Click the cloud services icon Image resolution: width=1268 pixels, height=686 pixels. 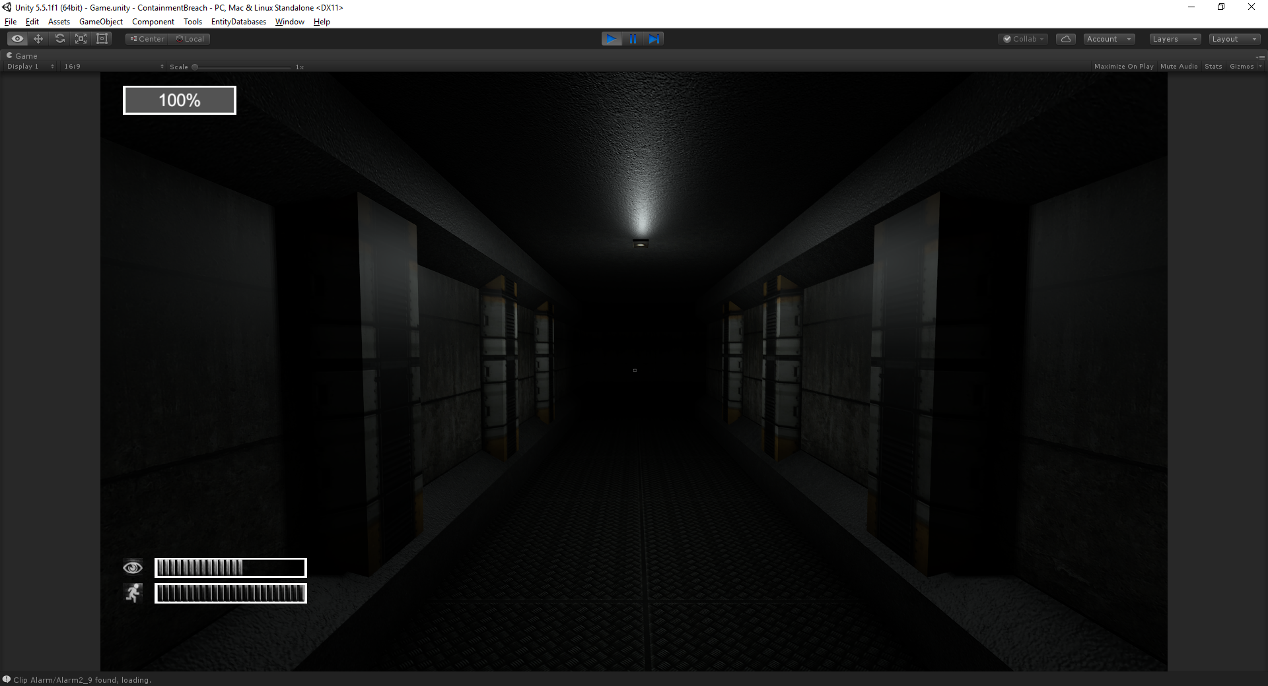coord(1066,39)
